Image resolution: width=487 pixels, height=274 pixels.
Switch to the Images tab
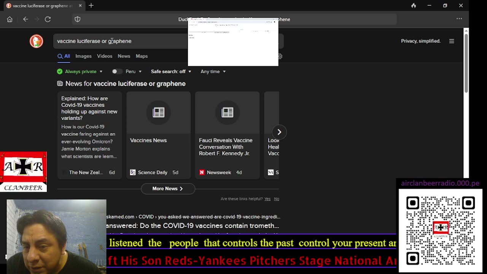(x=83, y=56)
